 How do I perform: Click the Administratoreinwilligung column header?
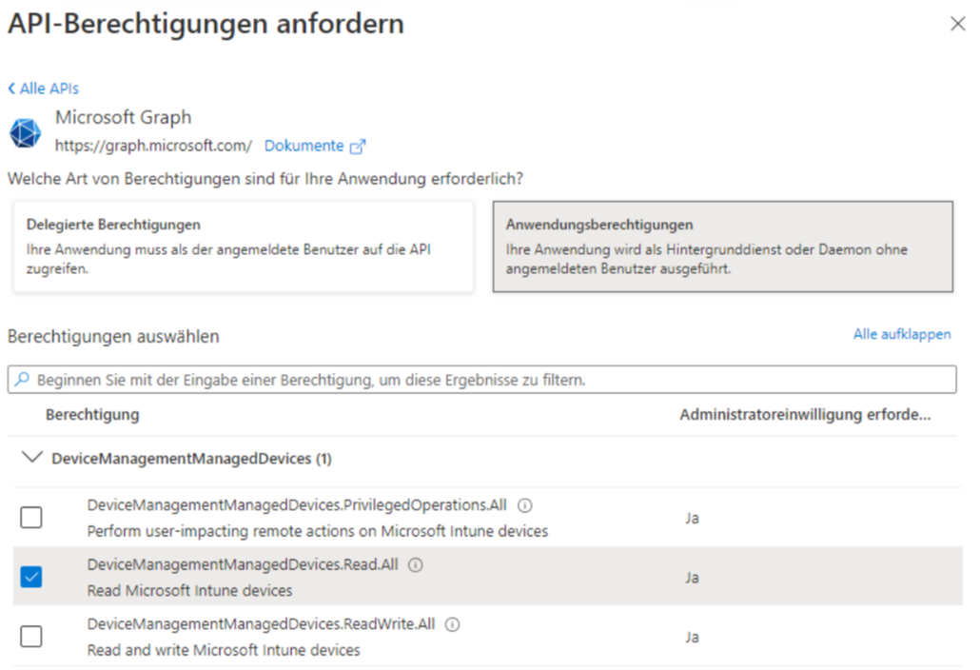805,414
